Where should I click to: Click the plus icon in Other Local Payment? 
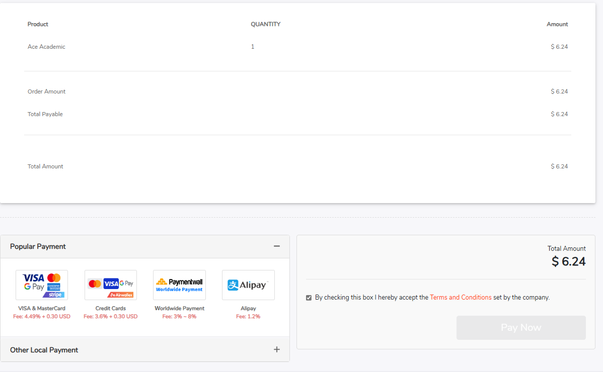tap(276, 349)
